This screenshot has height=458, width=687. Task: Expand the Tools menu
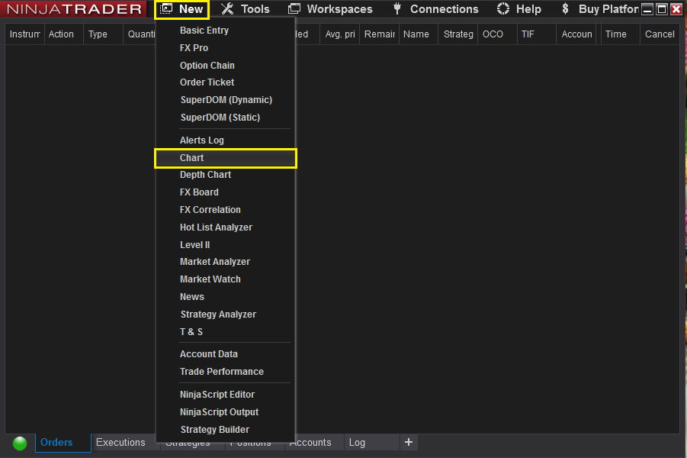pyautogui.click(x=255, y=9)
